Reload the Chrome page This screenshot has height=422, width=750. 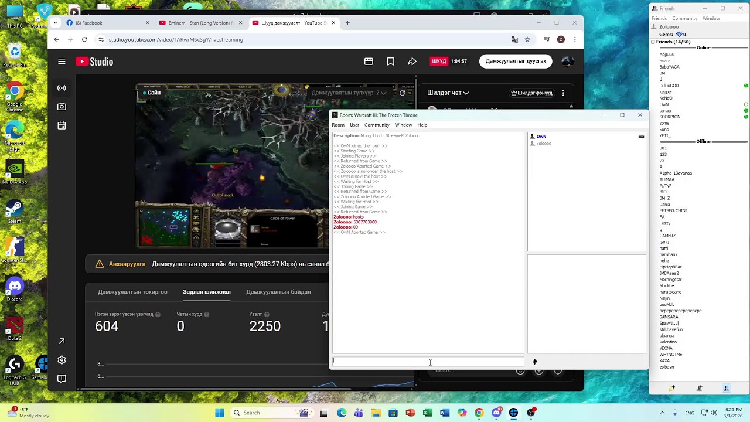coord(84,39)
